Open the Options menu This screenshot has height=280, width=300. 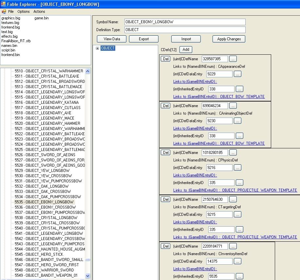click(24, 11)
